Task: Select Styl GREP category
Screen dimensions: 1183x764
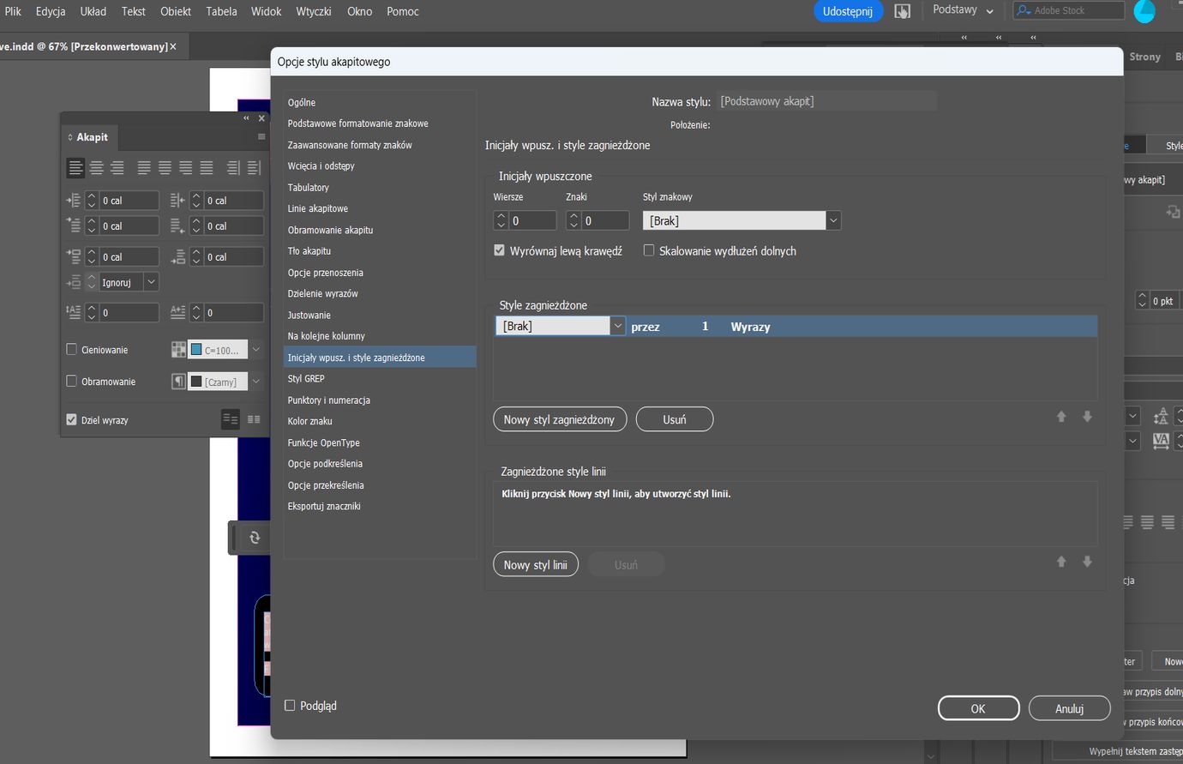Action: 380,378
